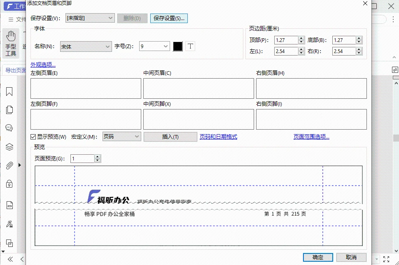Click the 插入(T) button
This screenshot has height=265, width=399.
point(170,137)
